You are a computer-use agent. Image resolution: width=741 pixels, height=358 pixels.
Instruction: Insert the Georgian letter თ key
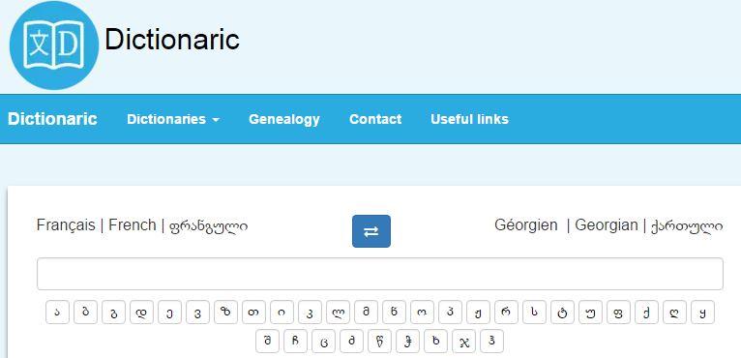pyautogui.click(x=253, y=313)
